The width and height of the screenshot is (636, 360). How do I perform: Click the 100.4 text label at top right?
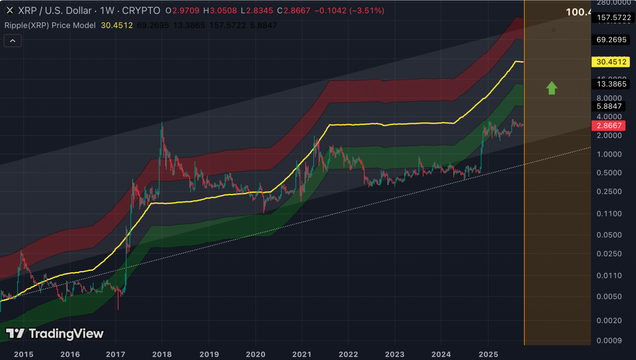click(578, 12)
